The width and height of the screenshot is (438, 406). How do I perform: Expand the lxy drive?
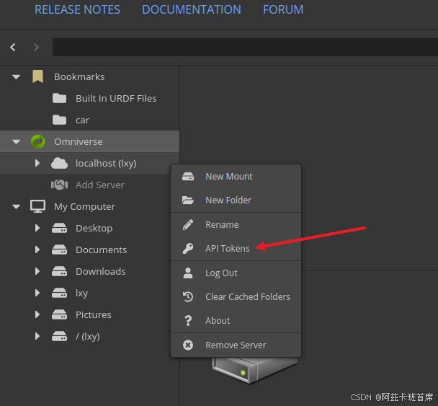pyautogui.click(x=37, y=293)
